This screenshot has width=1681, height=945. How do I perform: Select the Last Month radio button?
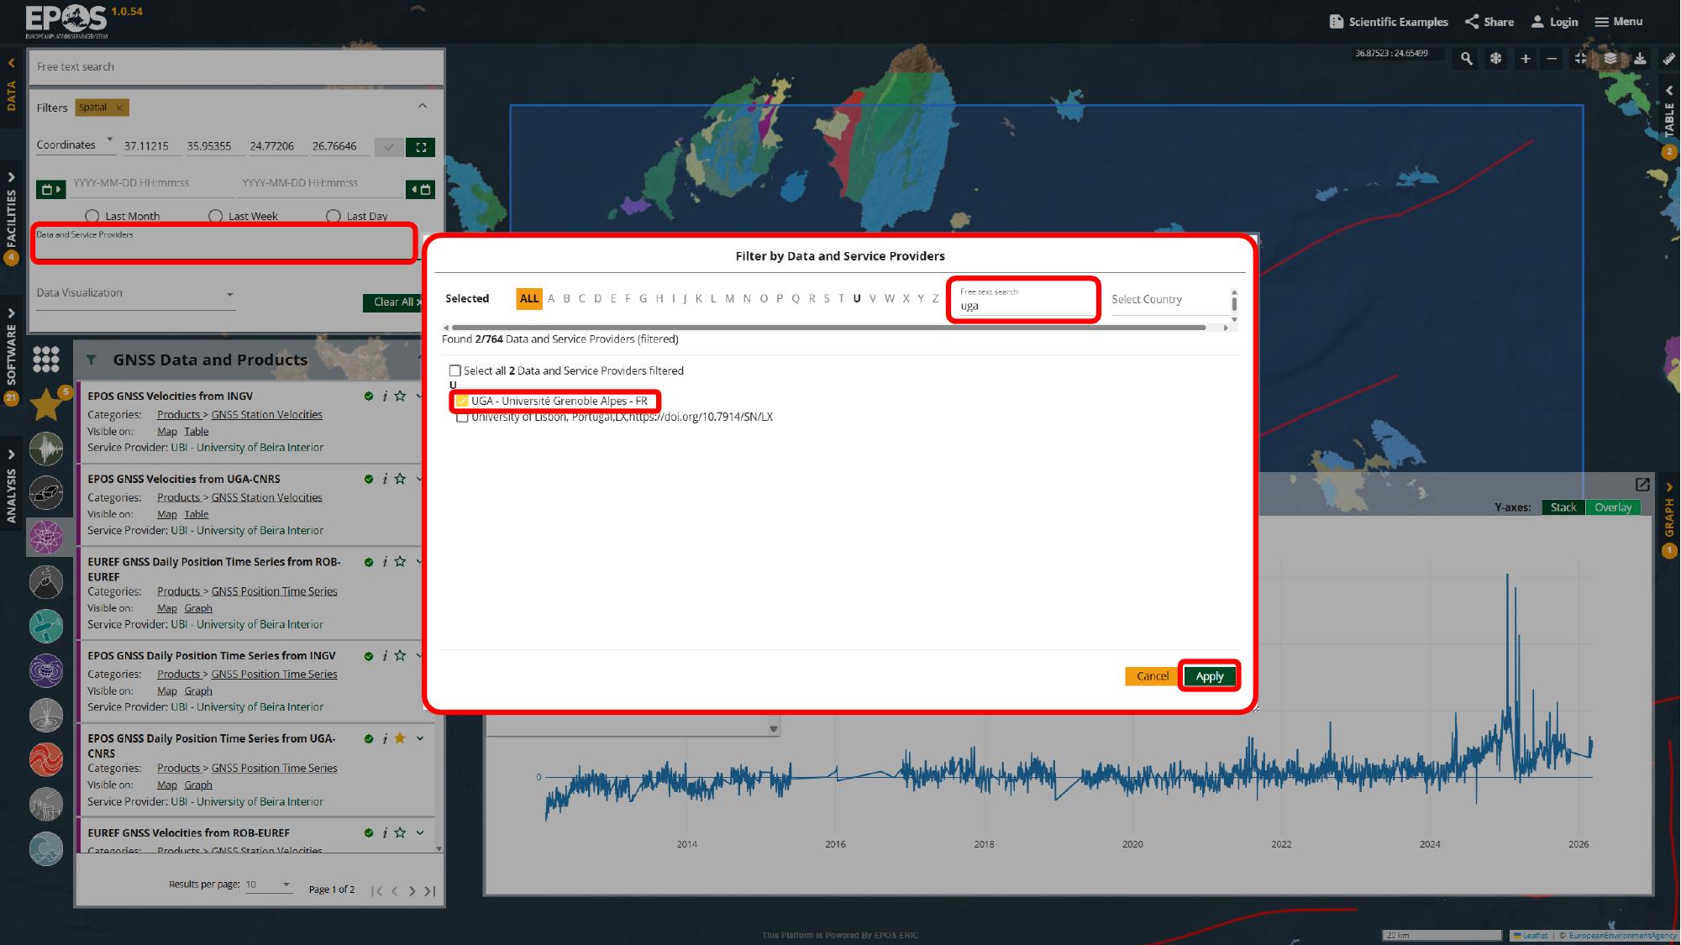tap(92, 216)
